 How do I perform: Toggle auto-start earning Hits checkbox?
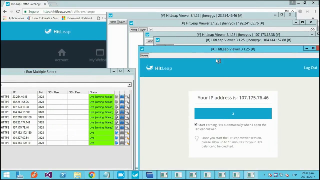(196, 124)
